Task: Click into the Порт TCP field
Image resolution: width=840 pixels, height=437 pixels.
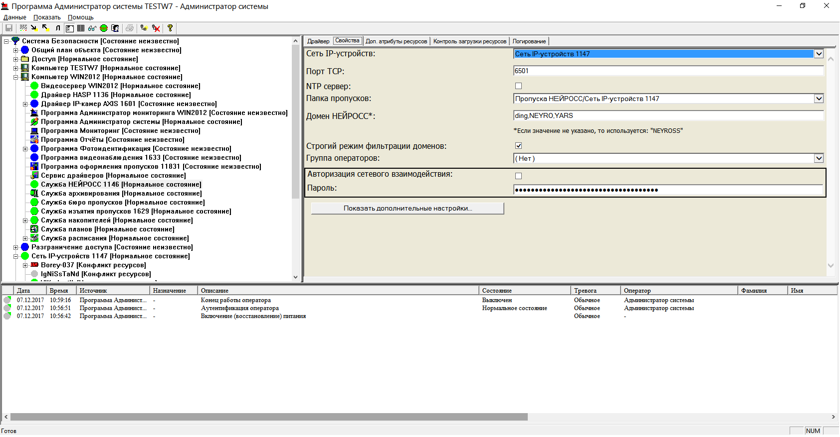Action: tap(668, 71)
